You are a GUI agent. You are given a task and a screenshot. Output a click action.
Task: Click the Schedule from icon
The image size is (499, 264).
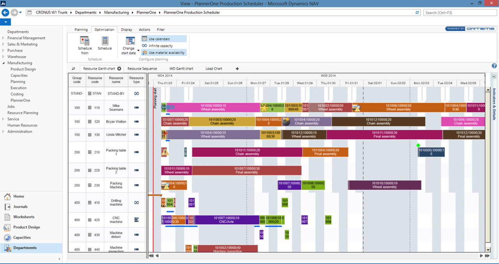85,41
